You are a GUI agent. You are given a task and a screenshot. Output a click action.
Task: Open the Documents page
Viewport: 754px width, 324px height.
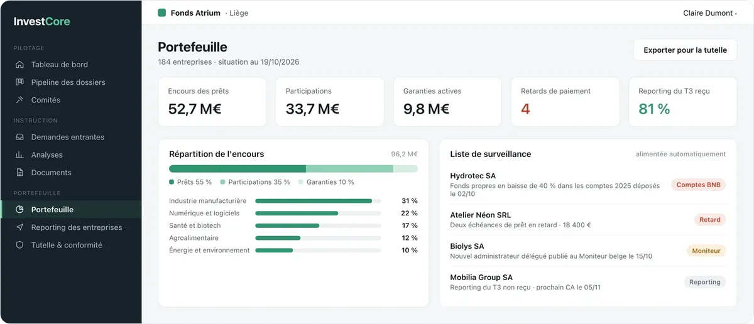[x=70, y=173]
